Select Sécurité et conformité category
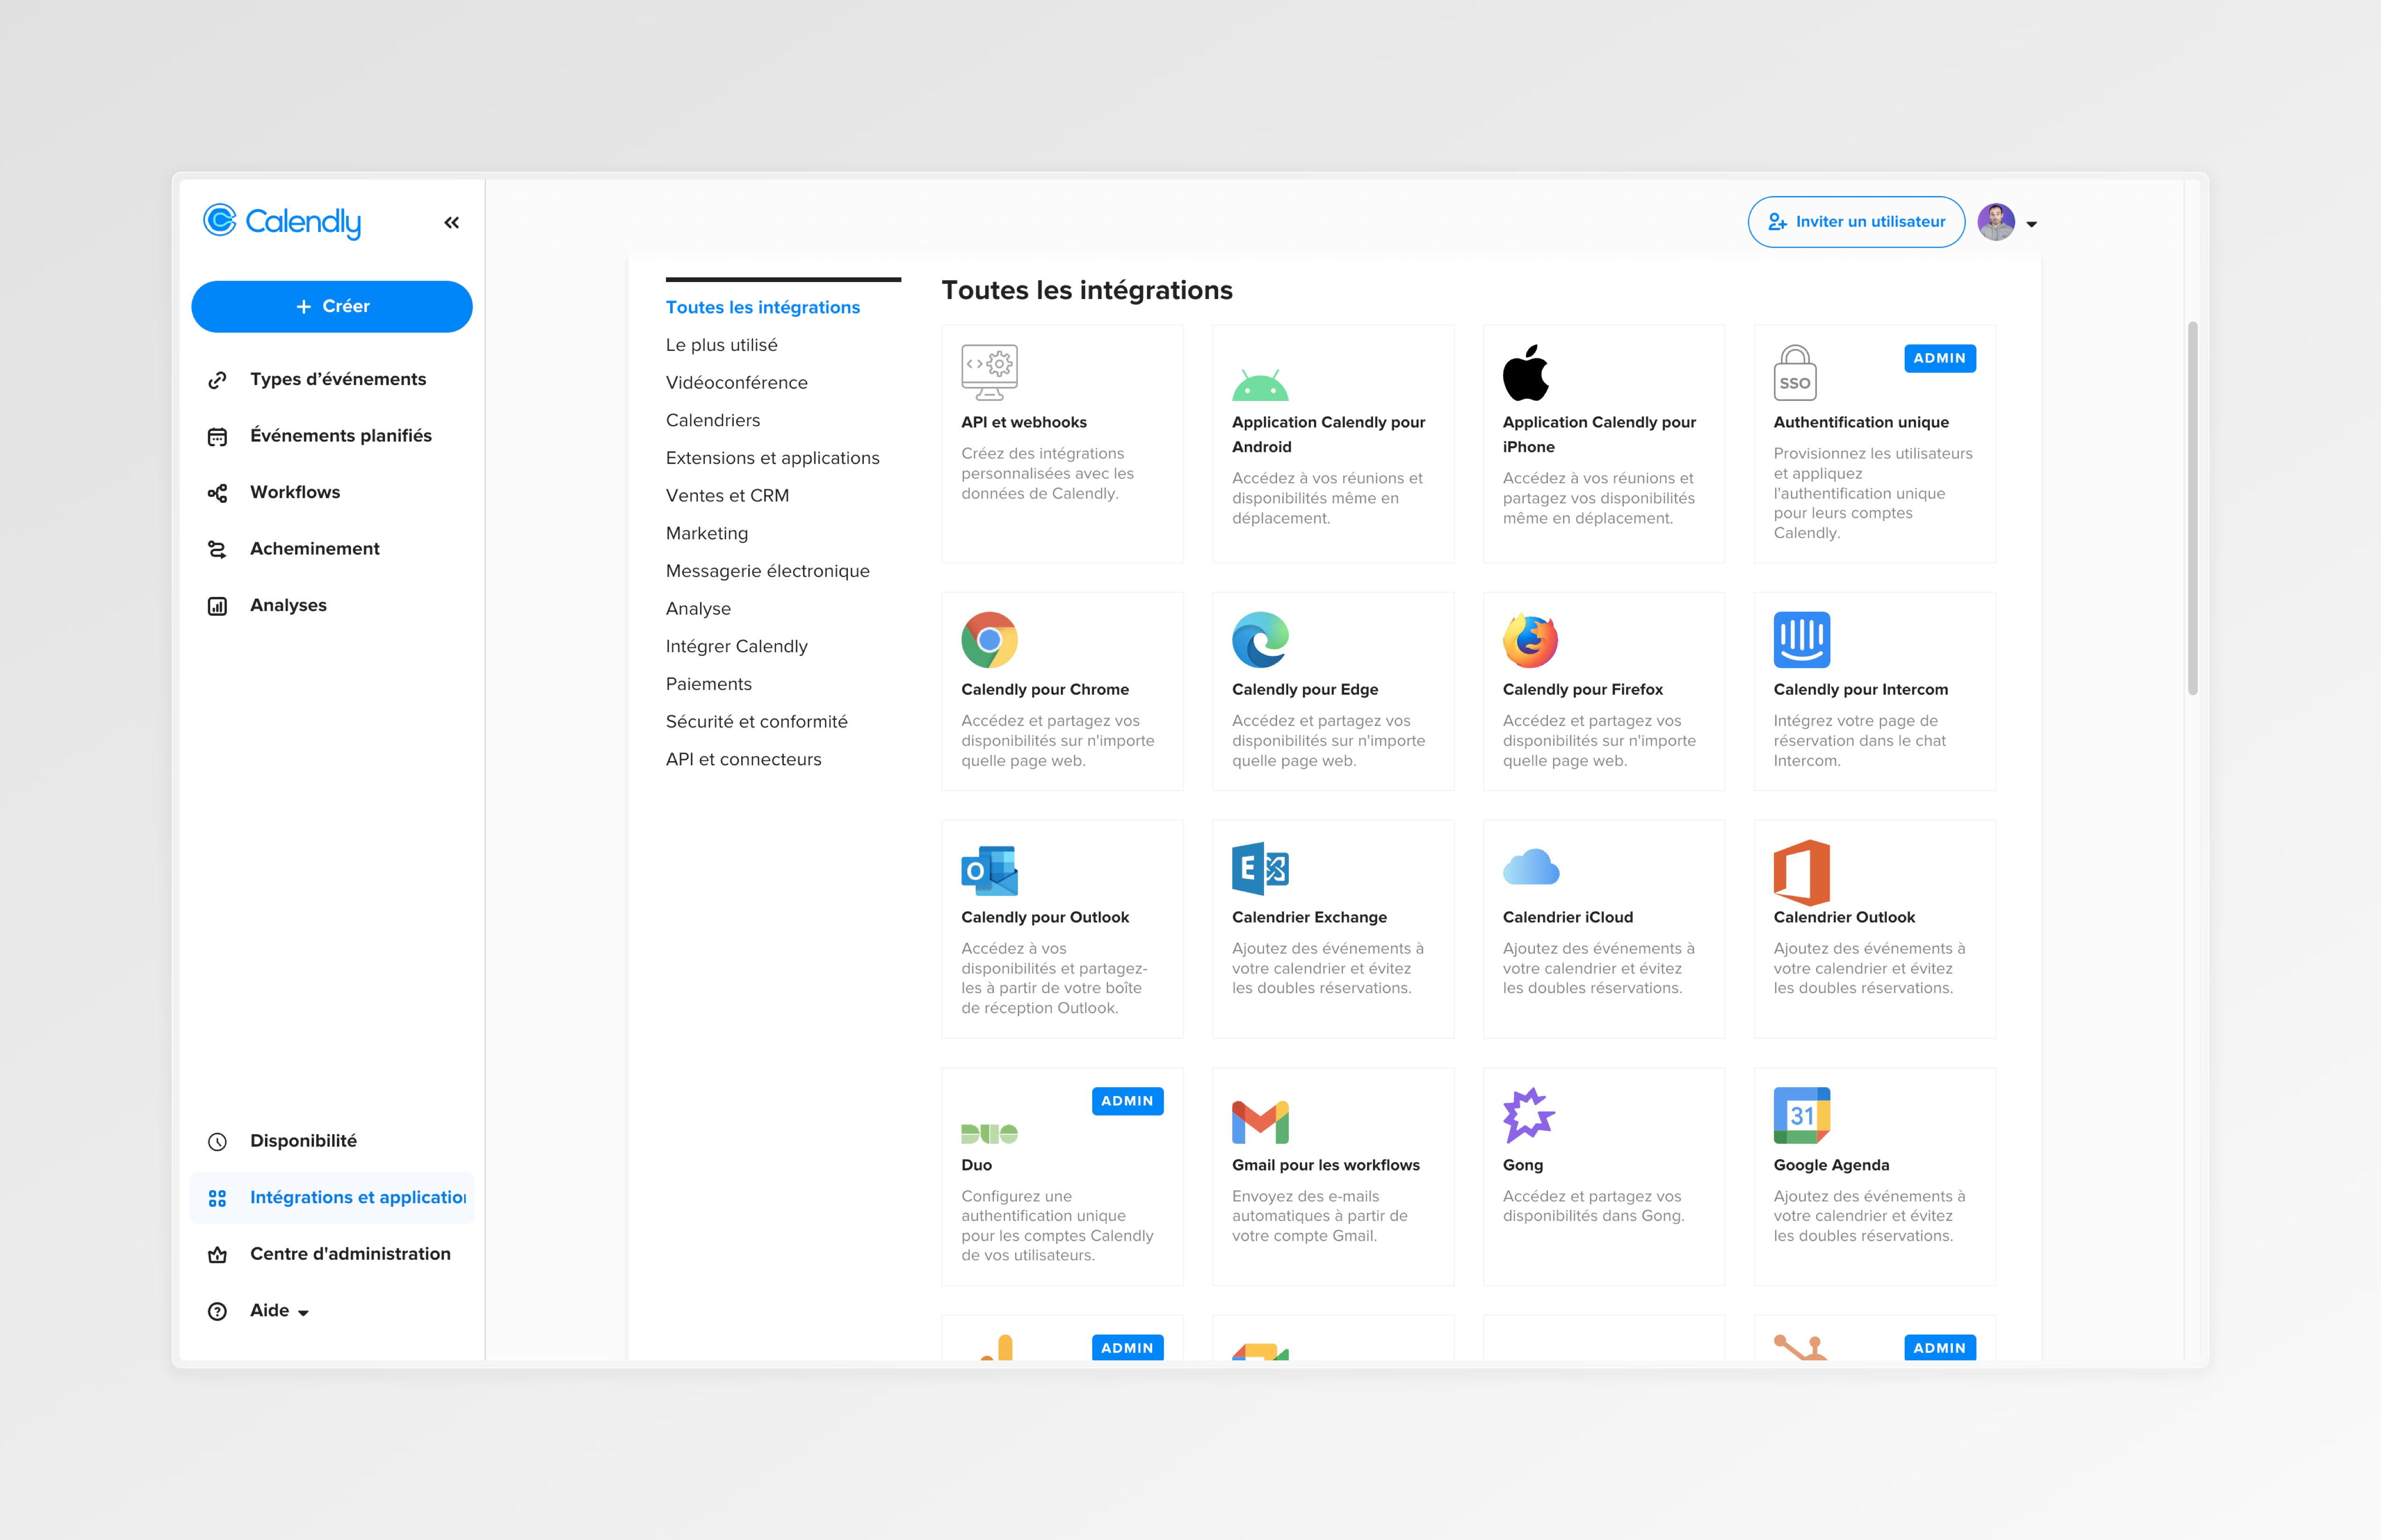This screenshot has height=1540, width=2381. (756, 721)
